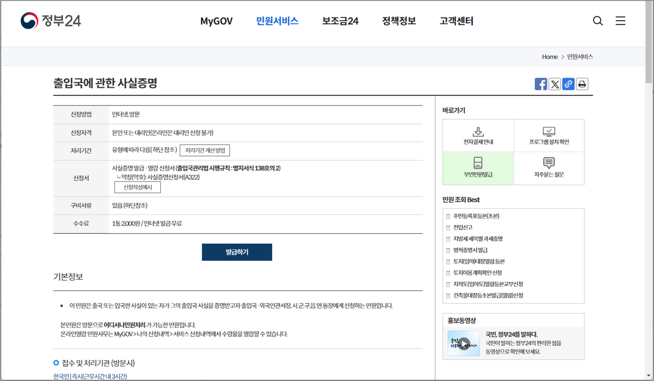Click 있음 (하단참조) cell

130,206
